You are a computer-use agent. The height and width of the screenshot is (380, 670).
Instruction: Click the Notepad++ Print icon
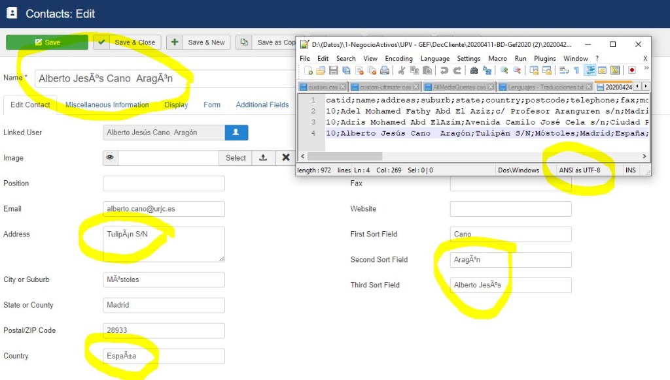point(384,71)
